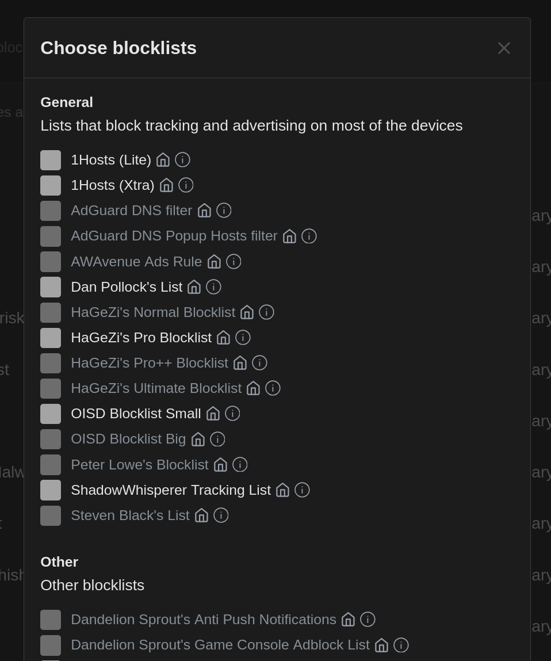Enable the 1Hosts (Lite) blocklist
Image resolution: width=551 pixels, height=661 pixels.
coord(51,160)
